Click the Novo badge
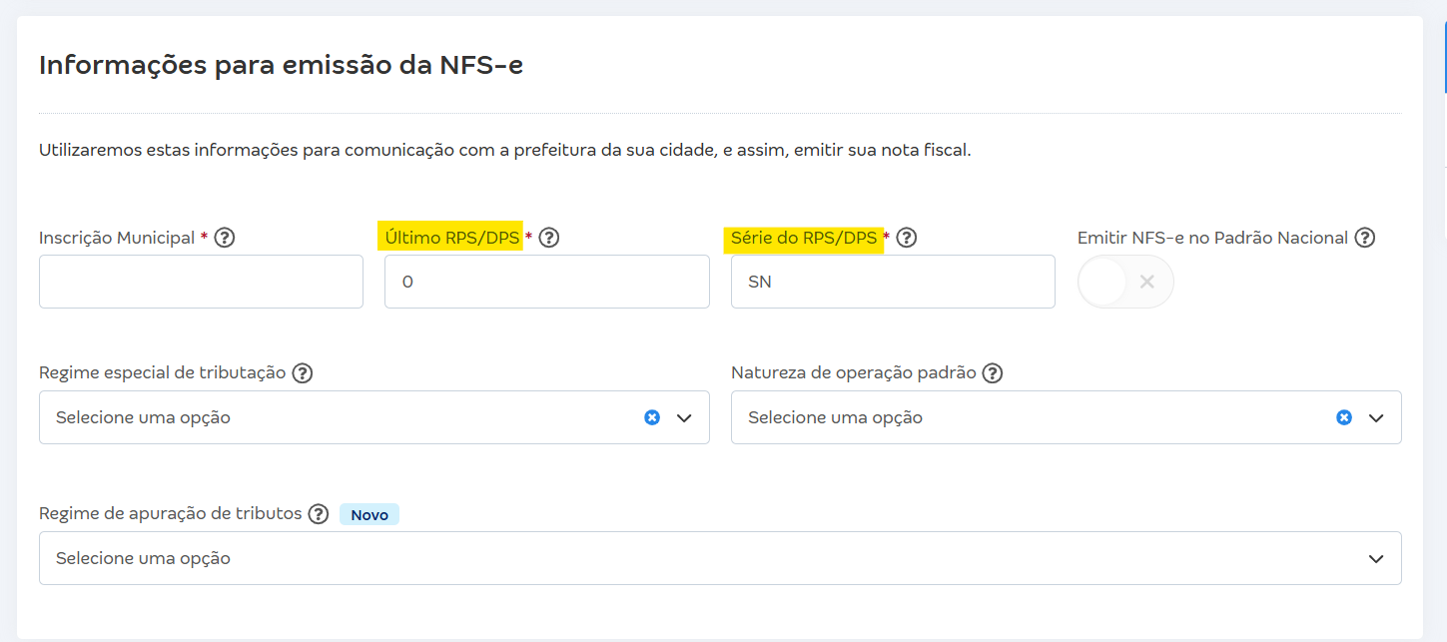This screenshot has height=642, width=1447. click(368, 513)
